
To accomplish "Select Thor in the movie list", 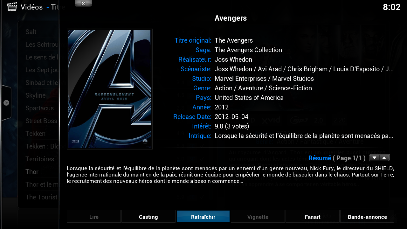I will click(x=32, y=172).
